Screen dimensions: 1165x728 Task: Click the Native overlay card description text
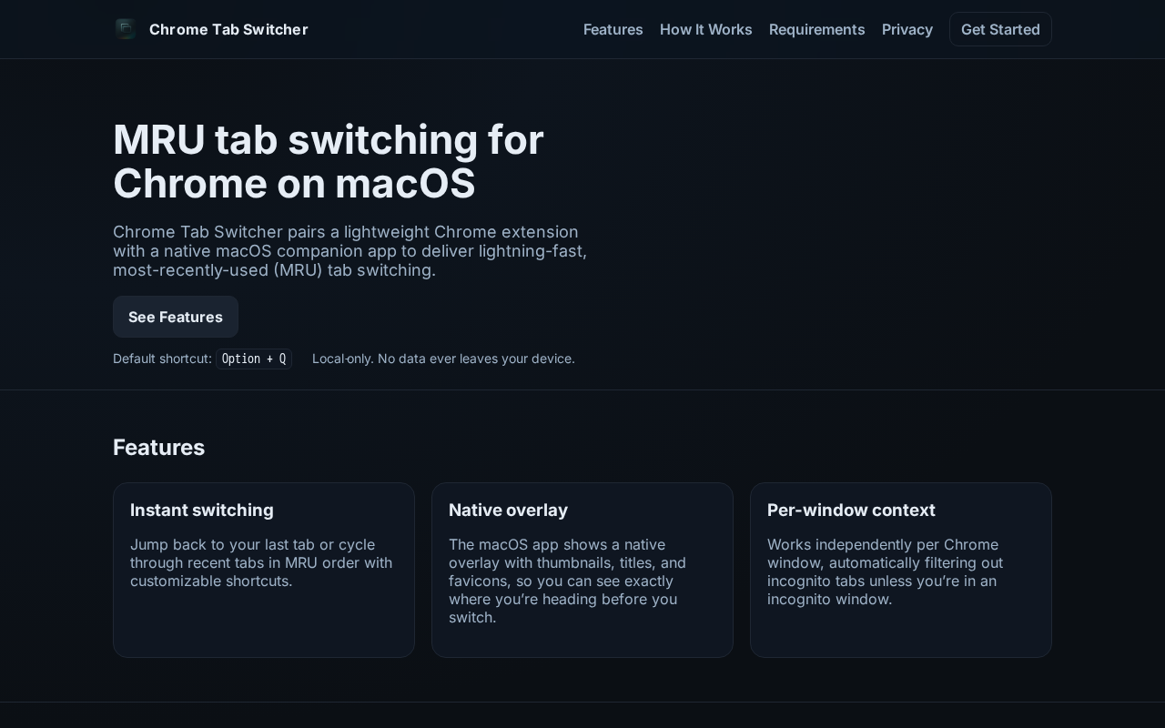(x=567, y=581)
